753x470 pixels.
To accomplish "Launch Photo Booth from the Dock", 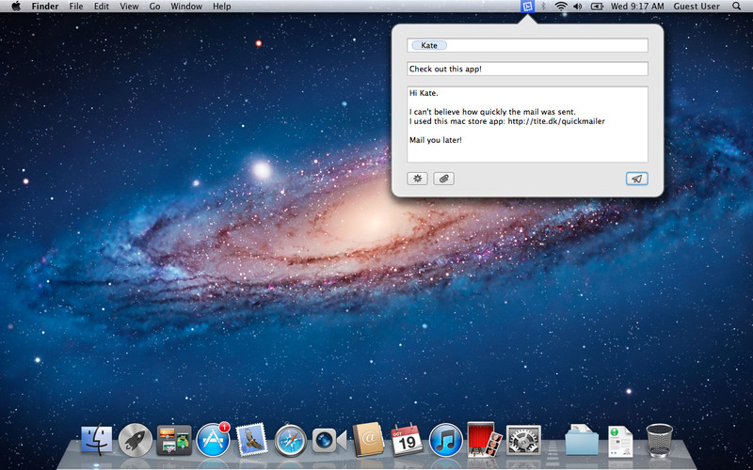I will tap(483, 439).
